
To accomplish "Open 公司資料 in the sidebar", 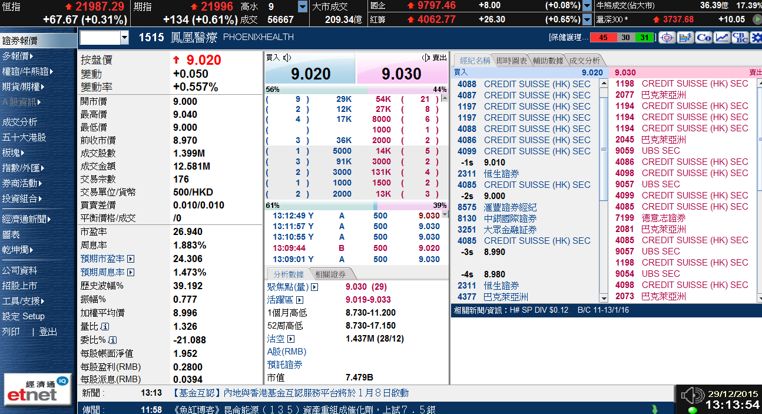I will (19, 271).
